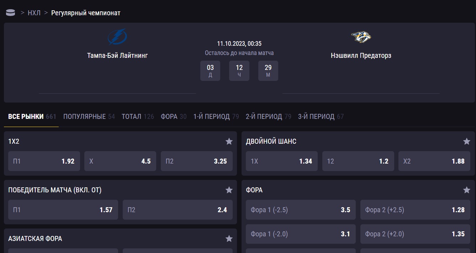Select double chance X2 at 1.88
Image resolution: width=476 pixels, height=253 pixels.
tap(434, 161)
